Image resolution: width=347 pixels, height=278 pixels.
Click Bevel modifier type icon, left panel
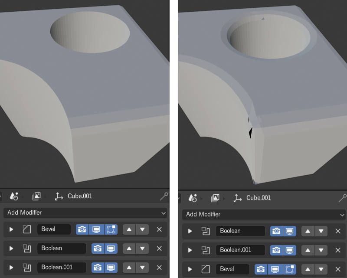tap(27, 229)
